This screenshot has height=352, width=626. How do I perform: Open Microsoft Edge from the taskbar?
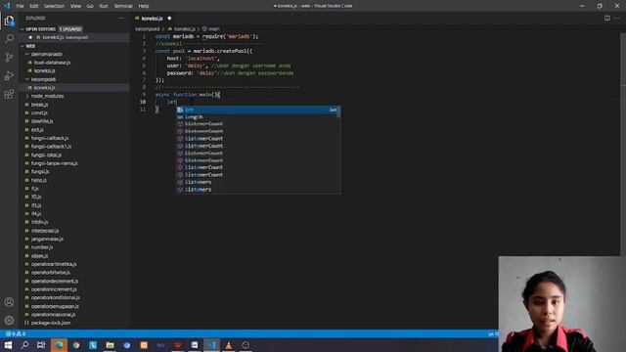click(x=59, y=345)
